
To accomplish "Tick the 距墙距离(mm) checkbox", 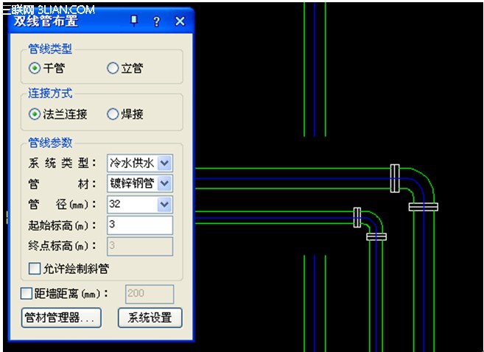I will pos(27,293).
